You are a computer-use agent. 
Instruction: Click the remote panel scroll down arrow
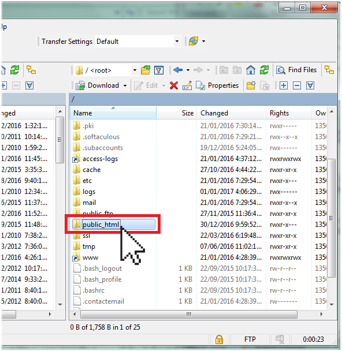click(332, 304)
